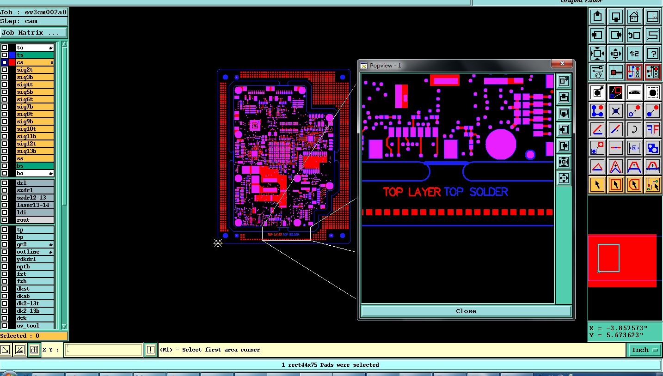Select the ruler measurement tool
The image size is (663, 376).
[x=634, y=92]
